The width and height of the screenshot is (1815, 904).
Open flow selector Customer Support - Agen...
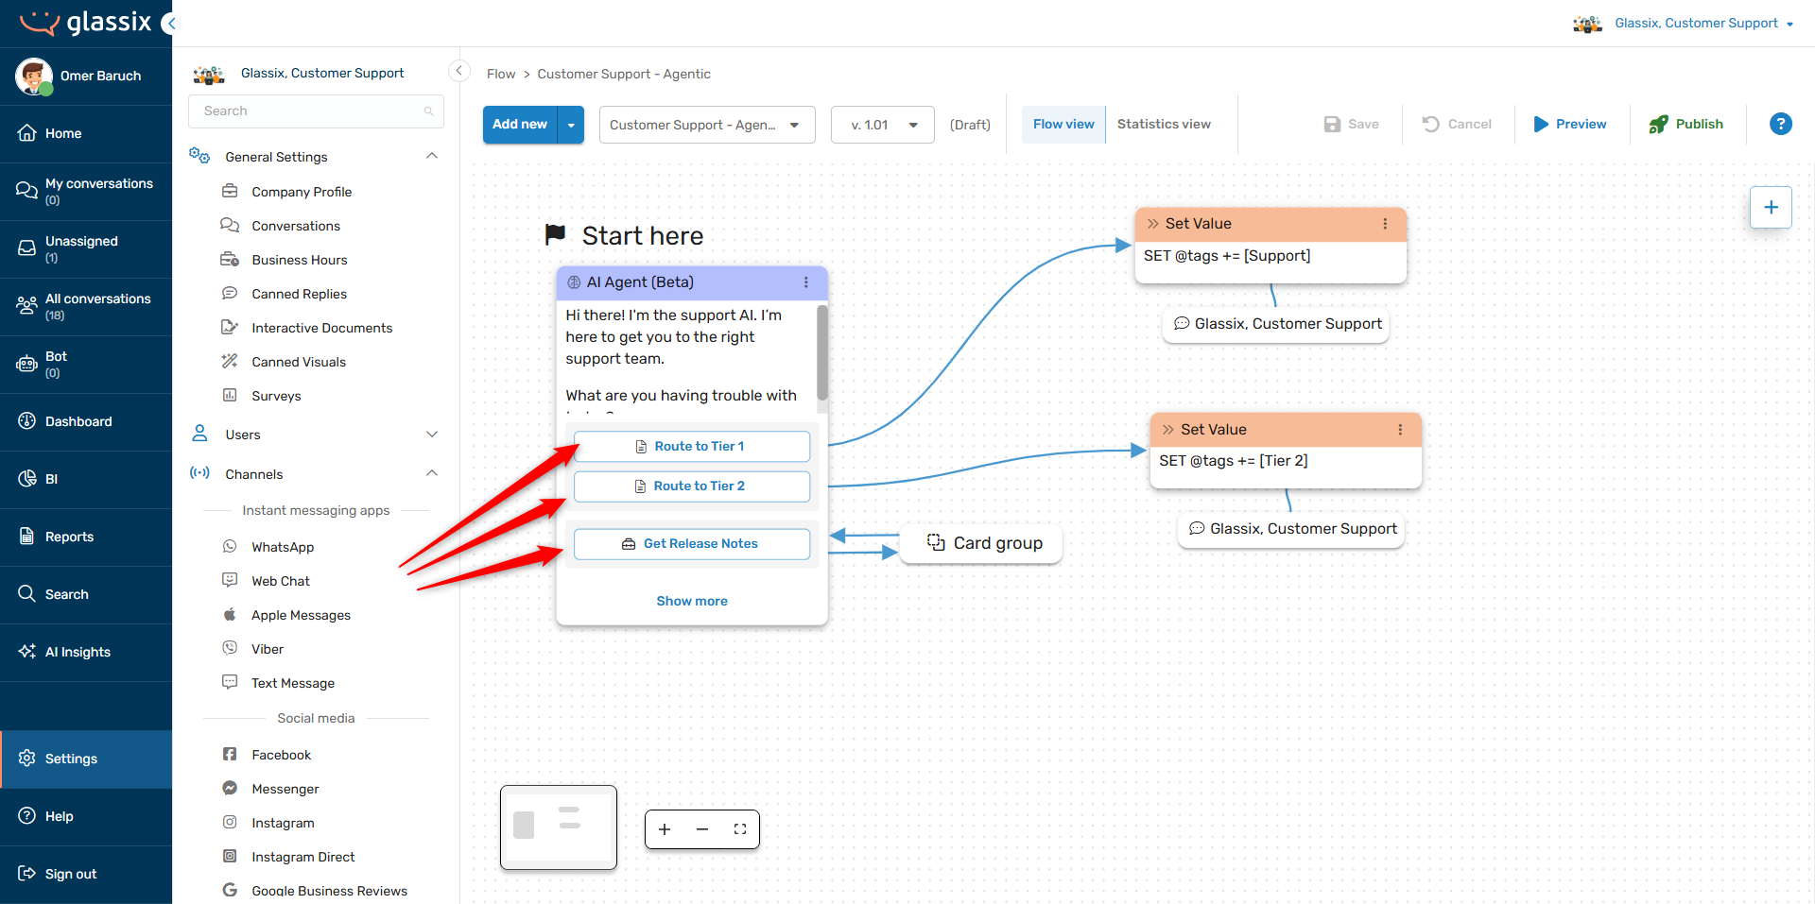[707, 125]
